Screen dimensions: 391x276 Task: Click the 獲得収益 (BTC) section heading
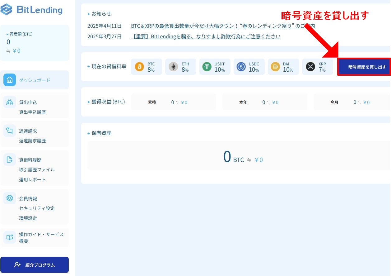tap(108, 102)
